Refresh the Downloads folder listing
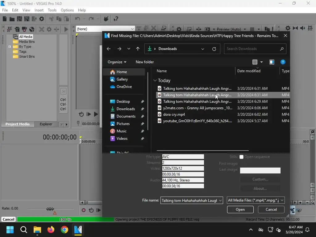Screen dimensions: 316x237 214,49
